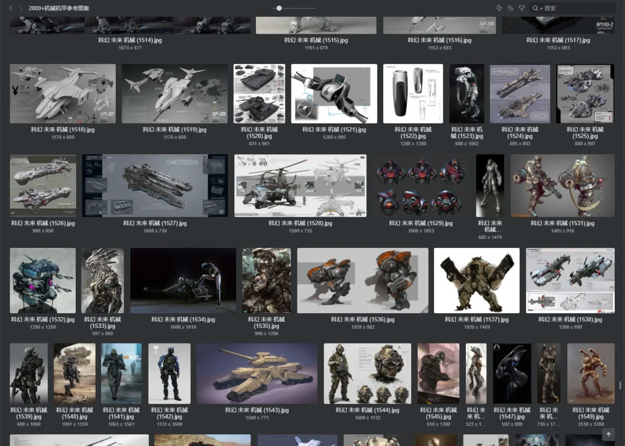The width and height of the screenshot is (625, 446).
Task: Click the 685 x 1479 dimension label
Action: click(490, 237)
